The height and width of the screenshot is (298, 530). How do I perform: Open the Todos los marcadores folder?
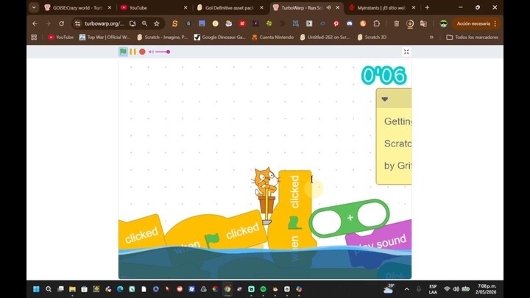pos(472,38)
